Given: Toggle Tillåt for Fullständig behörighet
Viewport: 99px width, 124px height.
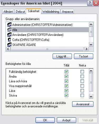Looking at the screenshot, I should click(x=66, y=71).
